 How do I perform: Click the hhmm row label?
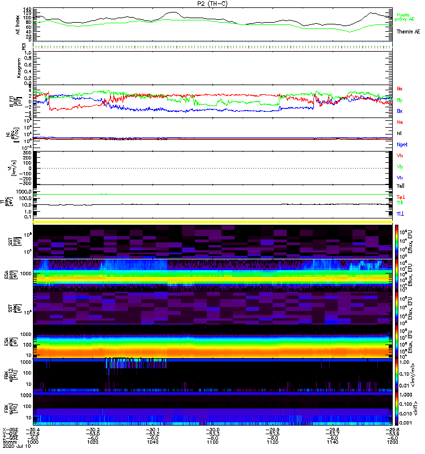click(8, 442)
